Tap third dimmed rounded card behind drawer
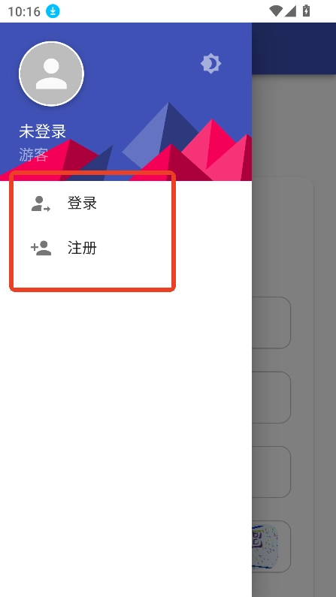Screen dimensions: 336x597 pyautogui.click(x=271, y=472)
